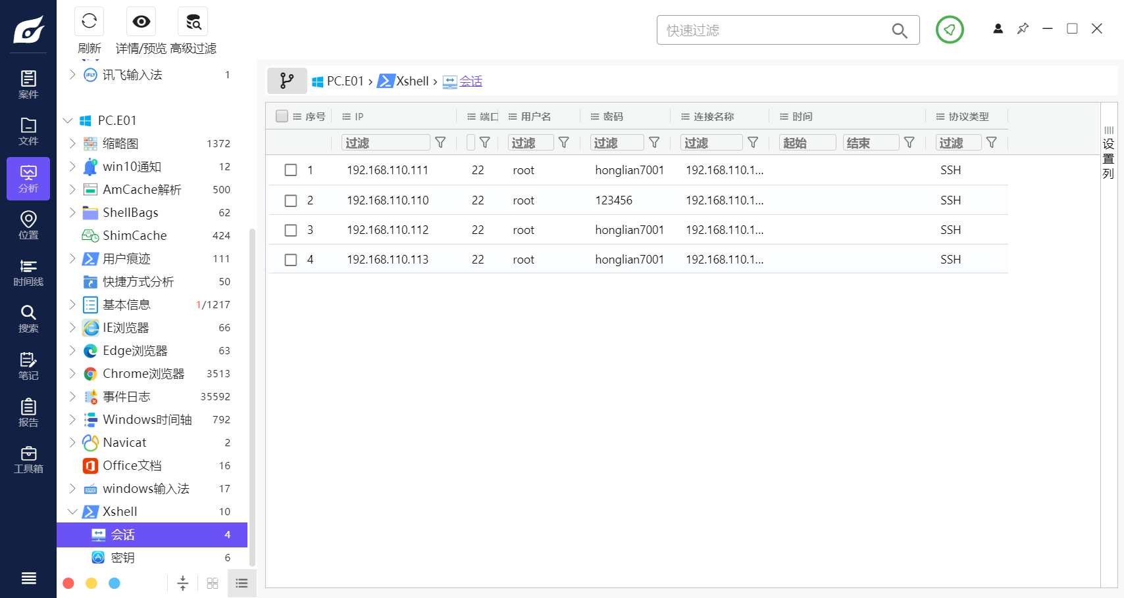This screenshot has height=598, width=1124.
Task: Click the red color dot
Action: click(x=68, y=583)
